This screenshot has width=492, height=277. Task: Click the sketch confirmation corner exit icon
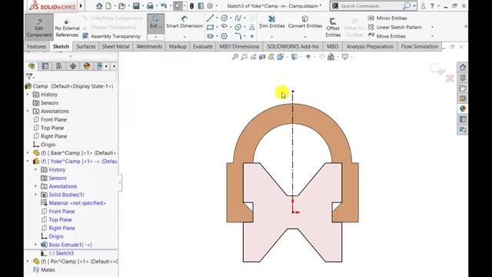(x=437, y=68)
